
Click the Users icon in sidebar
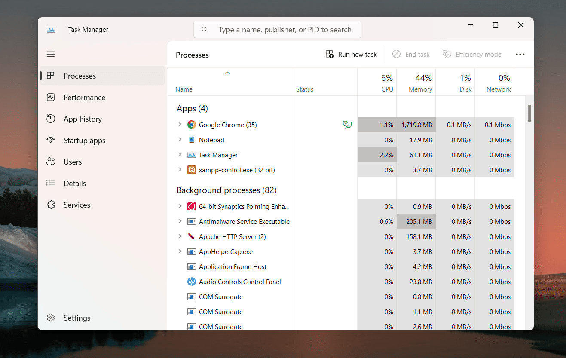pyautogui.click(x=51, y=162)
